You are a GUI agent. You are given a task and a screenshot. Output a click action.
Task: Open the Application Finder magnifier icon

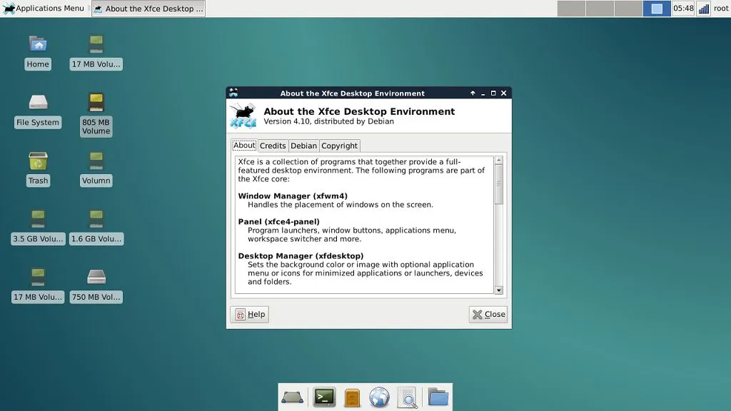coord(407,397)
